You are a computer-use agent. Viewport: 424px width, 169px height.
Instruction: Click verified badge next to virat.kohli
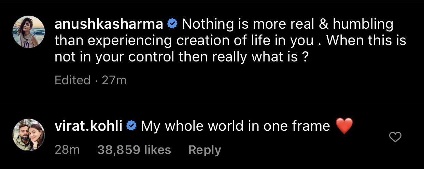pyautogui.click(x=131, y=127)
